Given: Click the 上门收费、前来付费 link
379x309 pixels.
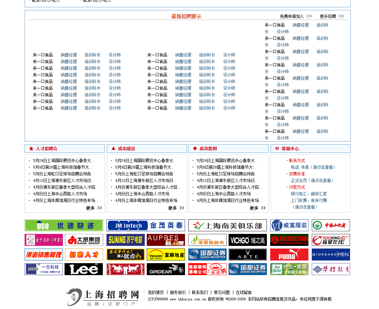Looking at the screenshot, I should [309, 200].
